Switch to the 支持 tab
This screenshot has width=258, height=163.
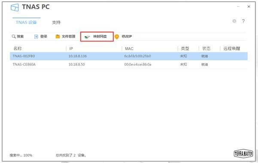(56, 22)
